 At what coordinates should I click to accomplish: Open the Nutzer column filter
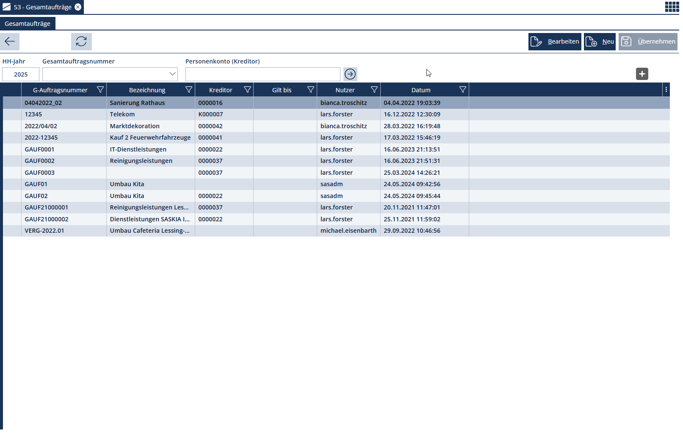pyautogui.click(x=374, y=90)
